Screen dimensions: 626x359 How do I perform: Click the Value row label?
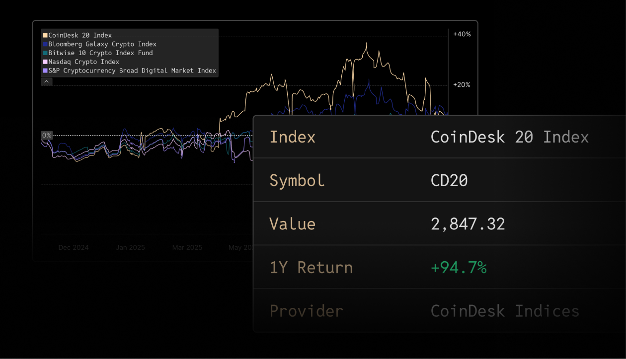pos(292,224)
